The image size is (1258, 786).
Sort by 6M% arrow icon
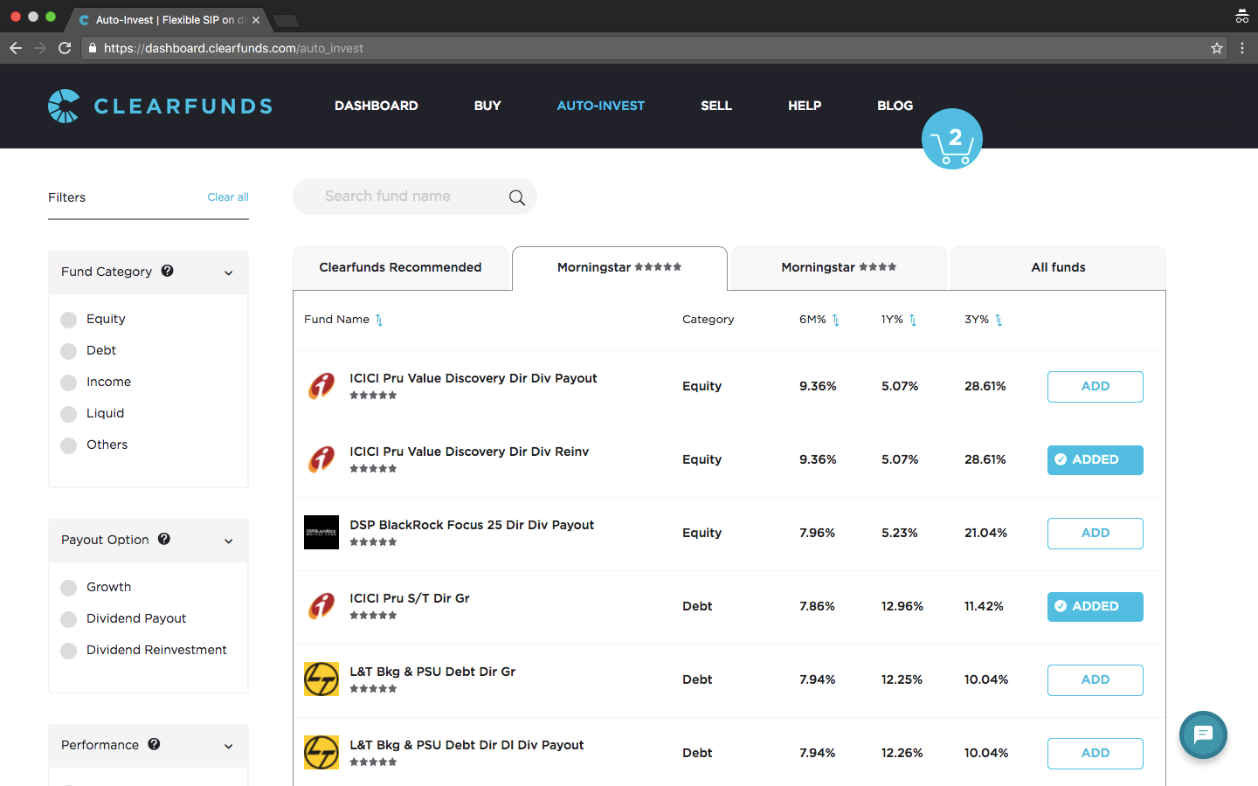click(x=835, y=320)
